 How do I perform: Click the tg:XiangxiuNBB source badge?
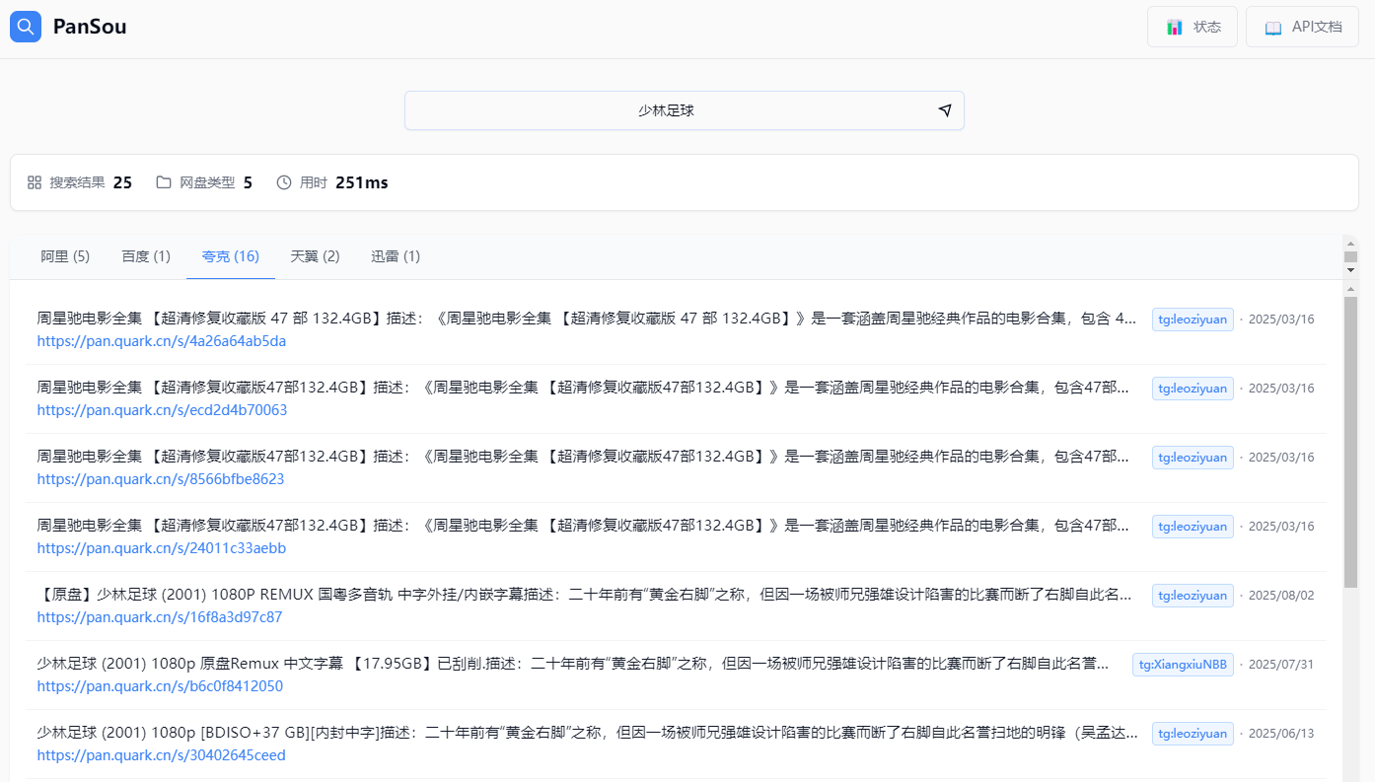pyautogui.click(x=1182, y=664)
